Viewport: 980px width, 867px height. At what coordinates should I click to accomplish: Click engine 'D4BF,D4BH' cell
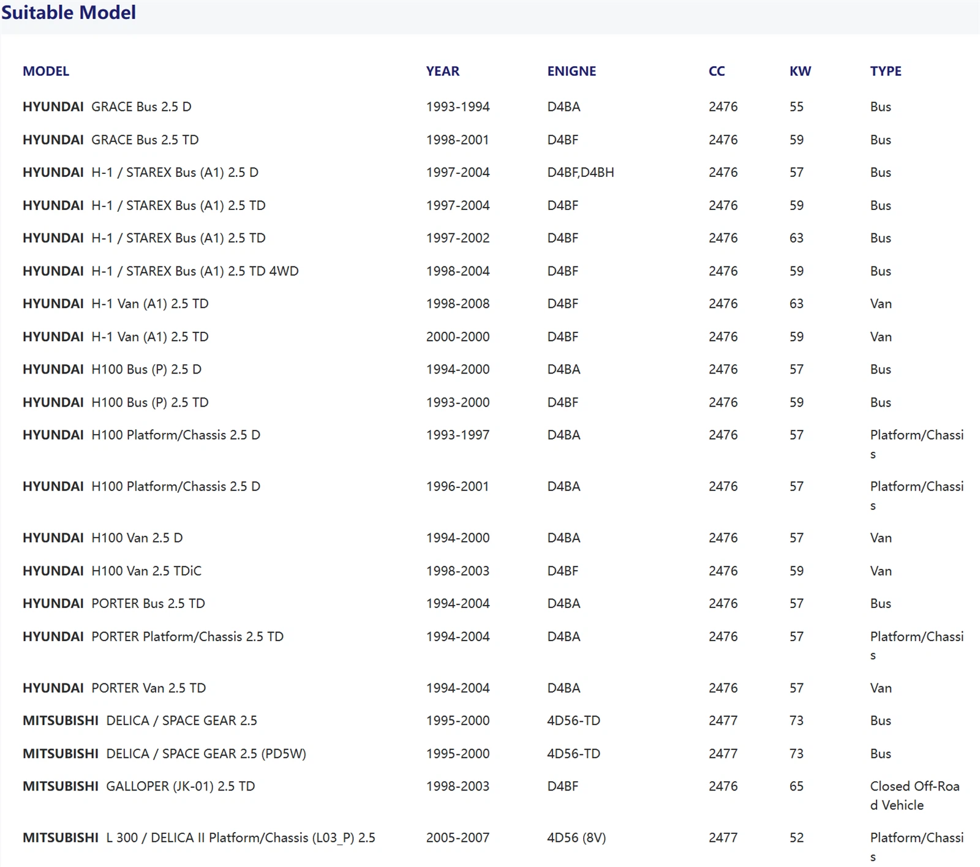tap(581, 173)
